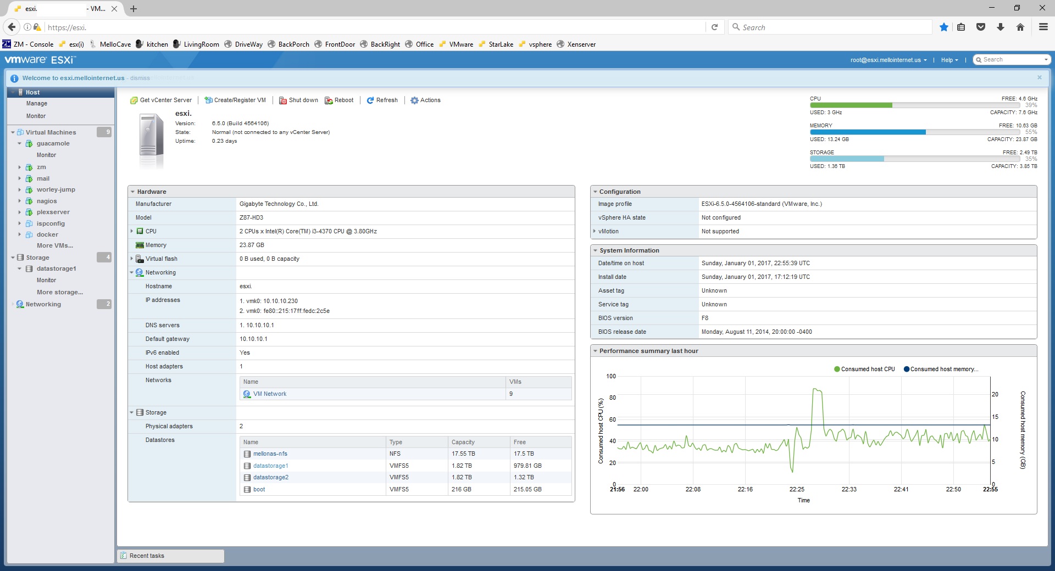This screenshot has height=571, width=1055.
Task: Open the browser hamburger menu
Action: click(x=1043, y=27)
